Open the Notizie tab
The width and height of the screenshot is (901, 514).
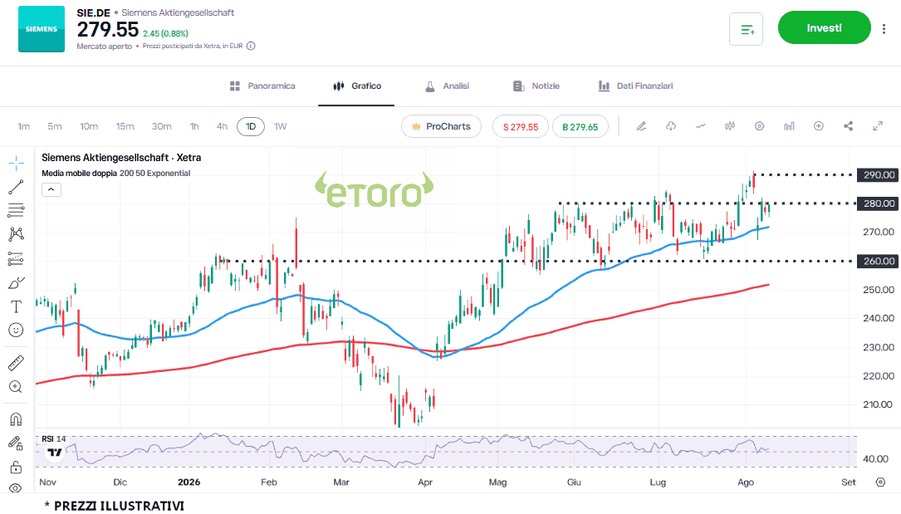click(x=536, y=86)
